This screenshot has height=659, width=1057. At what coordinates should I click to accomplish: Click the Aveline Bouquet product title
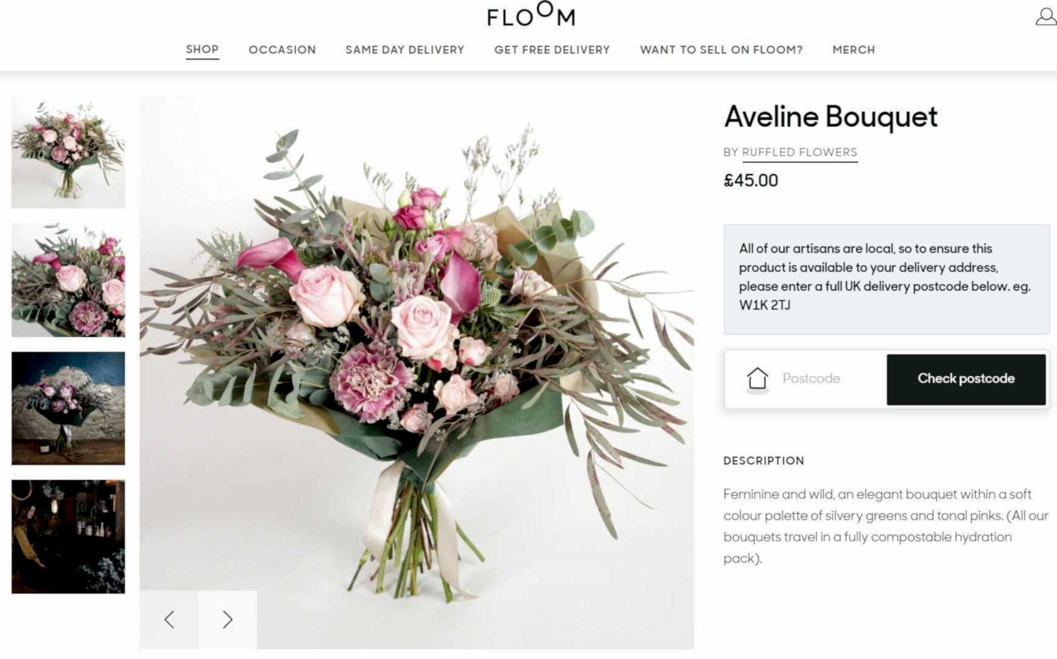(x=831, y=116)
